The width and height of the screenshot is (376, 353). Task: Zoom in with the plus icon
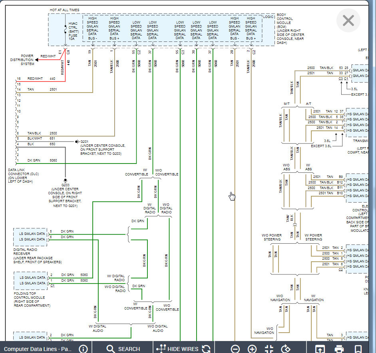pos(252,349)
